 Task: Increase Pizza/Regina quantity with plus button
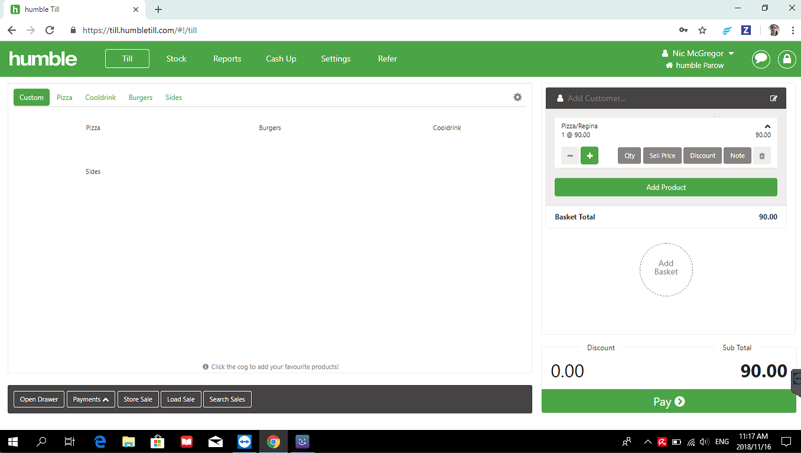click(590, 155)
